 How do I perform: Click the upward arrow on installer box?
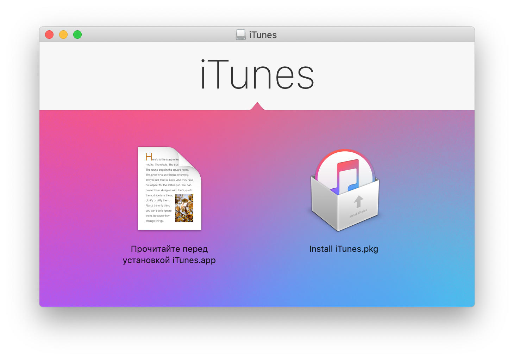[x=358, y=202]
